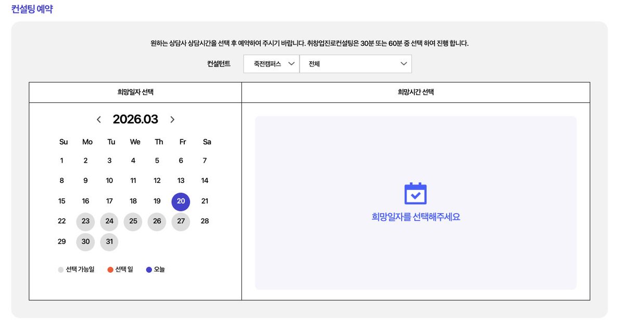The height and width of the screenshot is (320, 624).
Task: Click the Th weekday header
Action: pyautogui.click(x=159, y=142)
